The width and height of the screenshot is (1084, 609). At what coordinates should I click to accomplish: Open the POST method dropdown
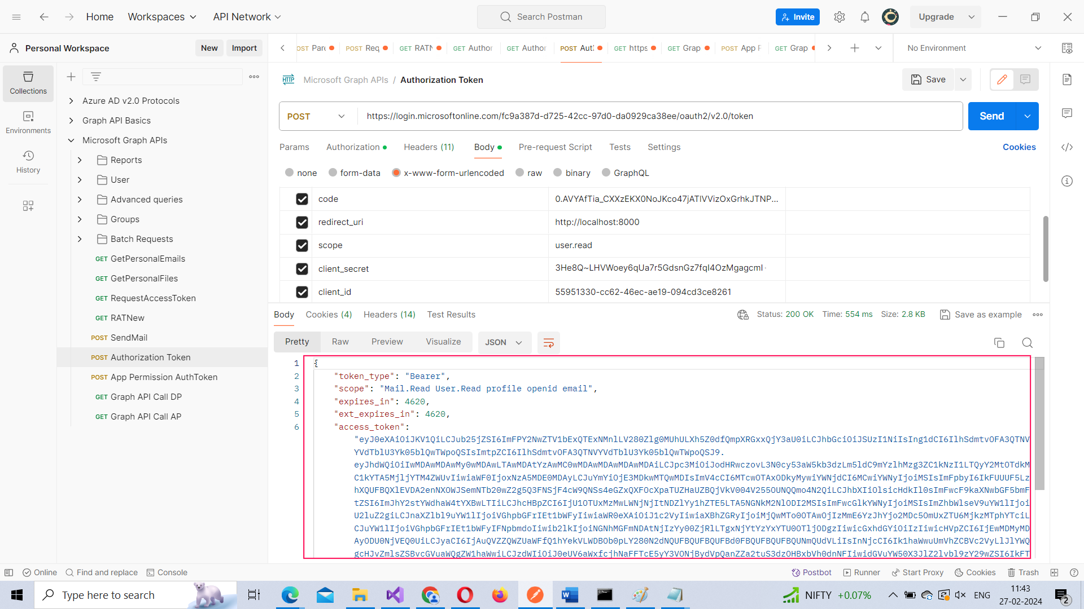317,116
